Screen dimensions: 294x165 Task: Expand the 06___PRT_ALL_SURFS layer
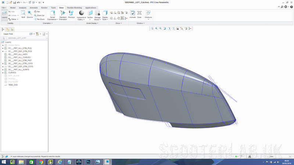pyautogui.click(x=3, y=70)
